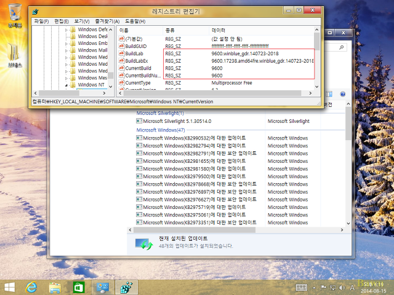Select the KB2973351 security update row
The height and width of the screenshot is (295, 394).
tap(240, 222)
